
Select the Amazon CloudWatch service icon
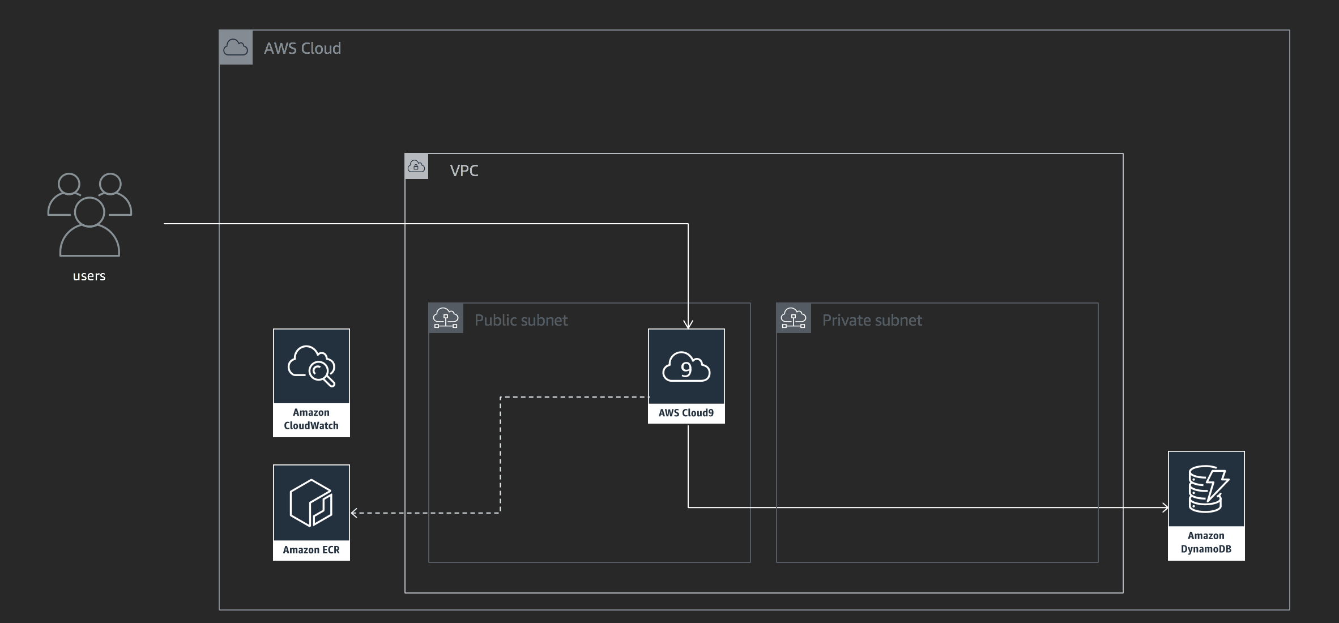[312, 366]
